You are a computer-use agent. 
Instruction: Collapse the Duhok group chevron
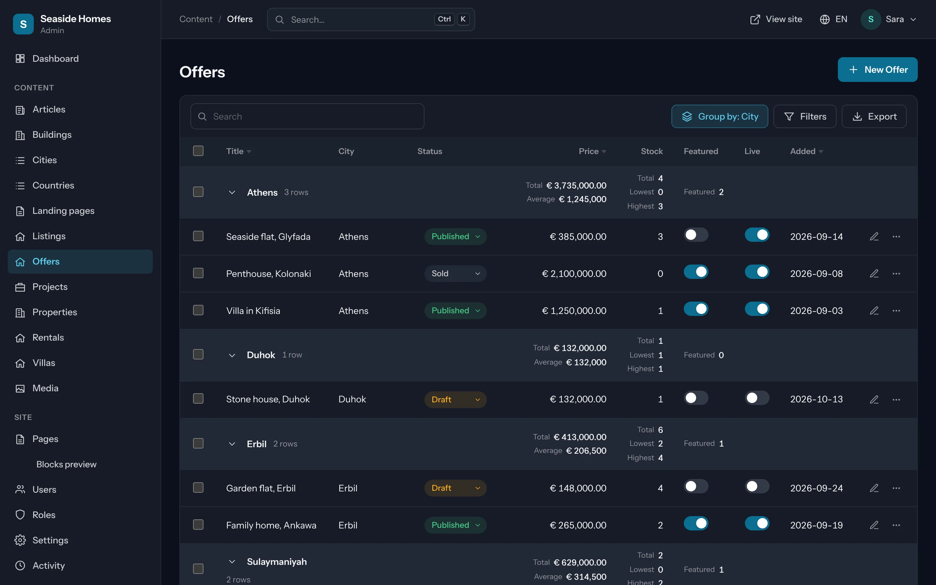(x=232, y=355)
